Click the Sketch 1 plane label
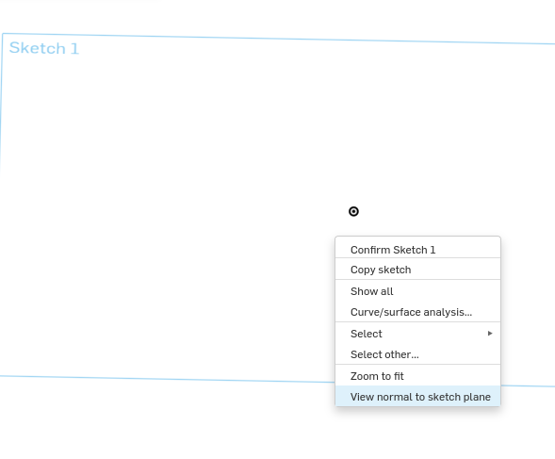This screenshot has width=555, height=459. point(44,48)
